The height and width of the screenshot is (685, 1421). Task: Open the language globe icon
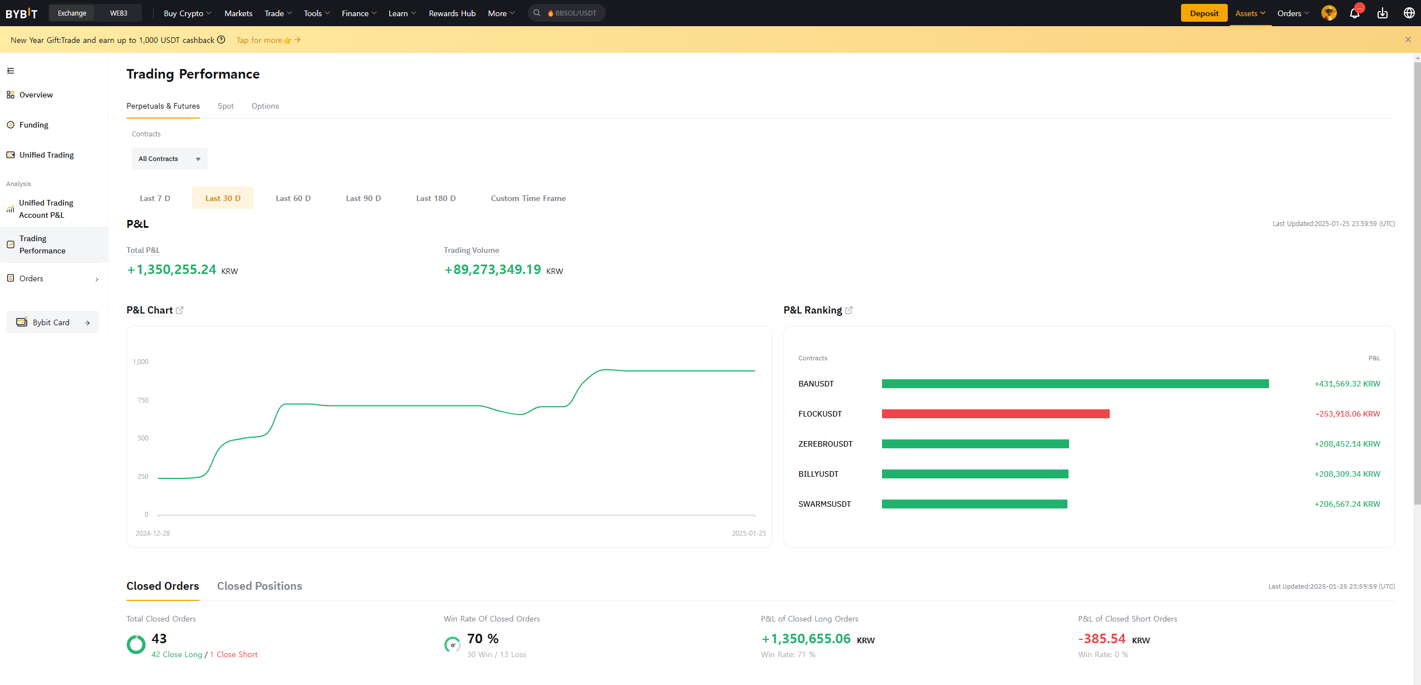coord(1409,13)
